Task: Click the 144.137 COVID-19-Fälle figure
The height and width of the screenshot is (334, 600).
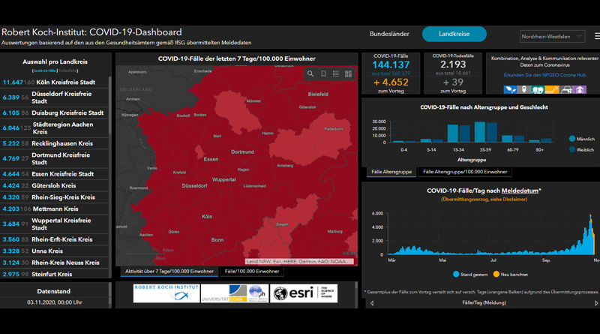Action: (391, 65)
